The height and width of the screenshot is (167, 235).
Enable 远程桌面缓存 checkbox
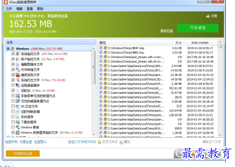coord(13,85)
